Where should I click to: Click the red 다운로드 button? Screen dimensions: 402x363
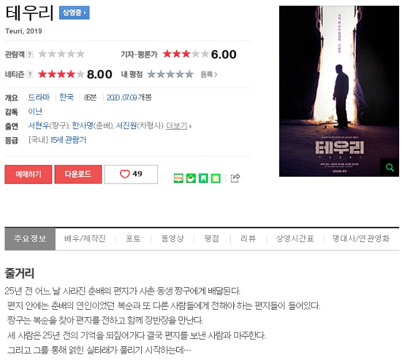coord(78,174)
